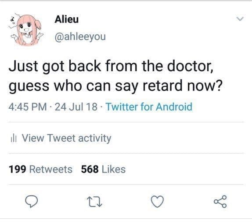Open the Twitter for Android link
Image resolution: width=252 pixels, height=224 pixels.
(149, 106)
